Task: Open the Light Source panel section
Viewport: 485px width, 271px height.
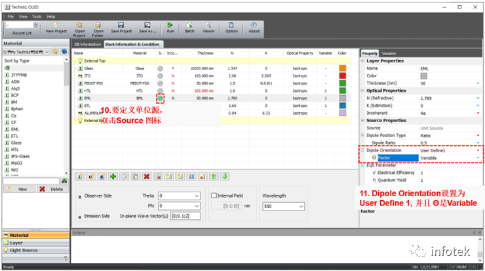Action: click(35, 250)
